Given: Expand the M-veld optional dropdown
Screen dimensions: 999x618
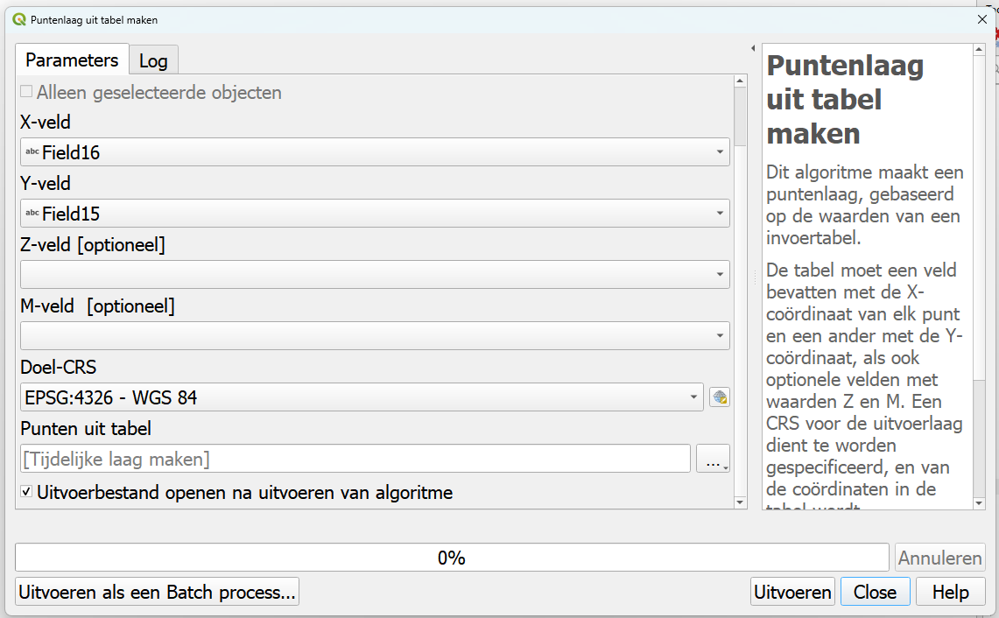Looking at the screenshot, I should click(375, 335).
